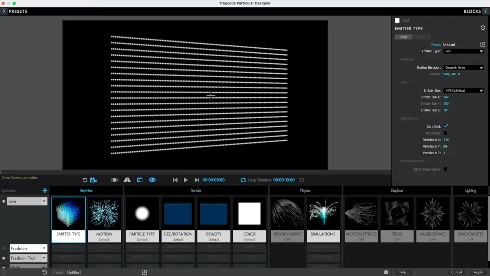Step to the next frame
This screenshot has height=276, width=490.
pyautogui.click(x=197, y=180)
